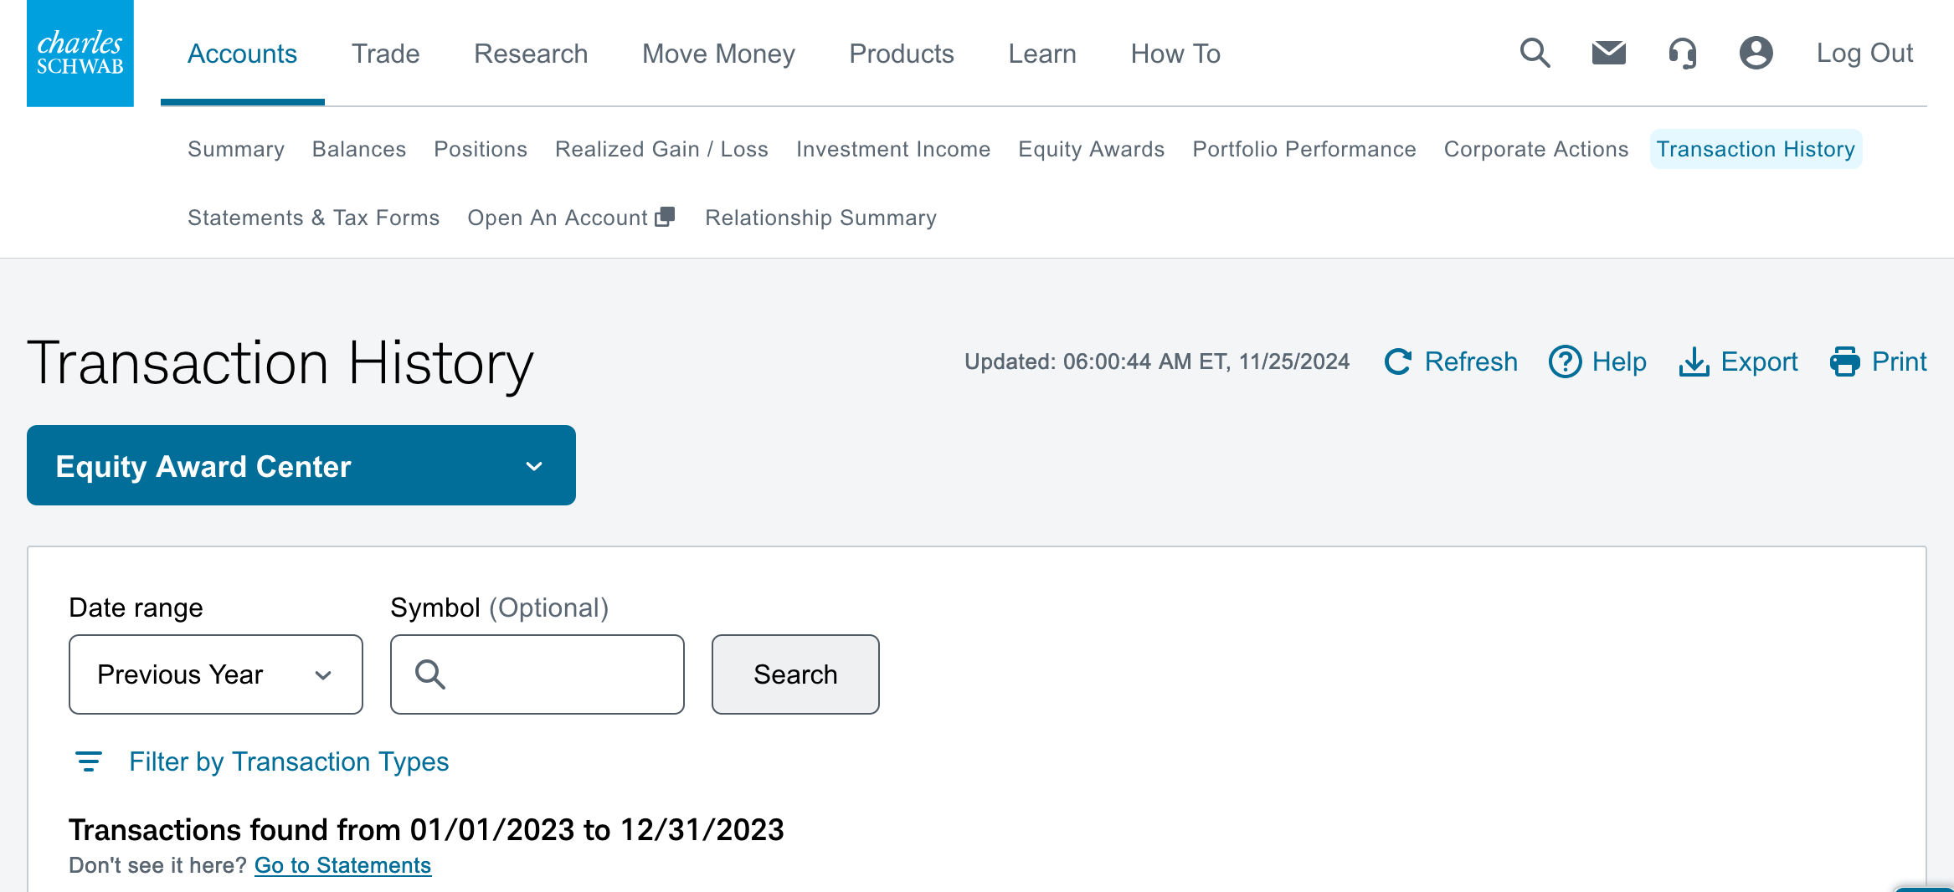Open Help for Transaction History

coord(1597,361)
